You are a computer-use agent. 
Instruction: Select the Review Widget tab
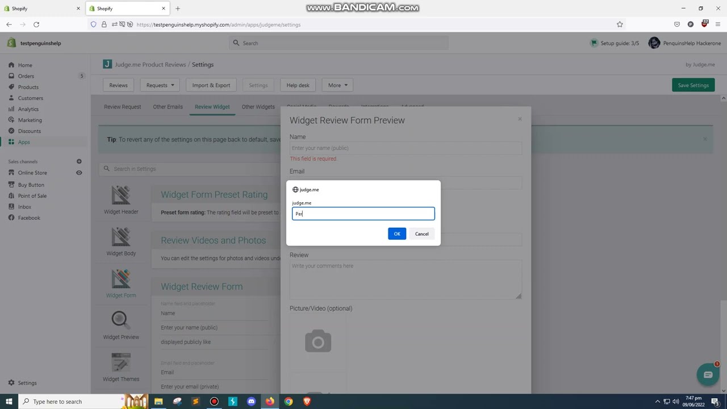click(x=212, y=107)
